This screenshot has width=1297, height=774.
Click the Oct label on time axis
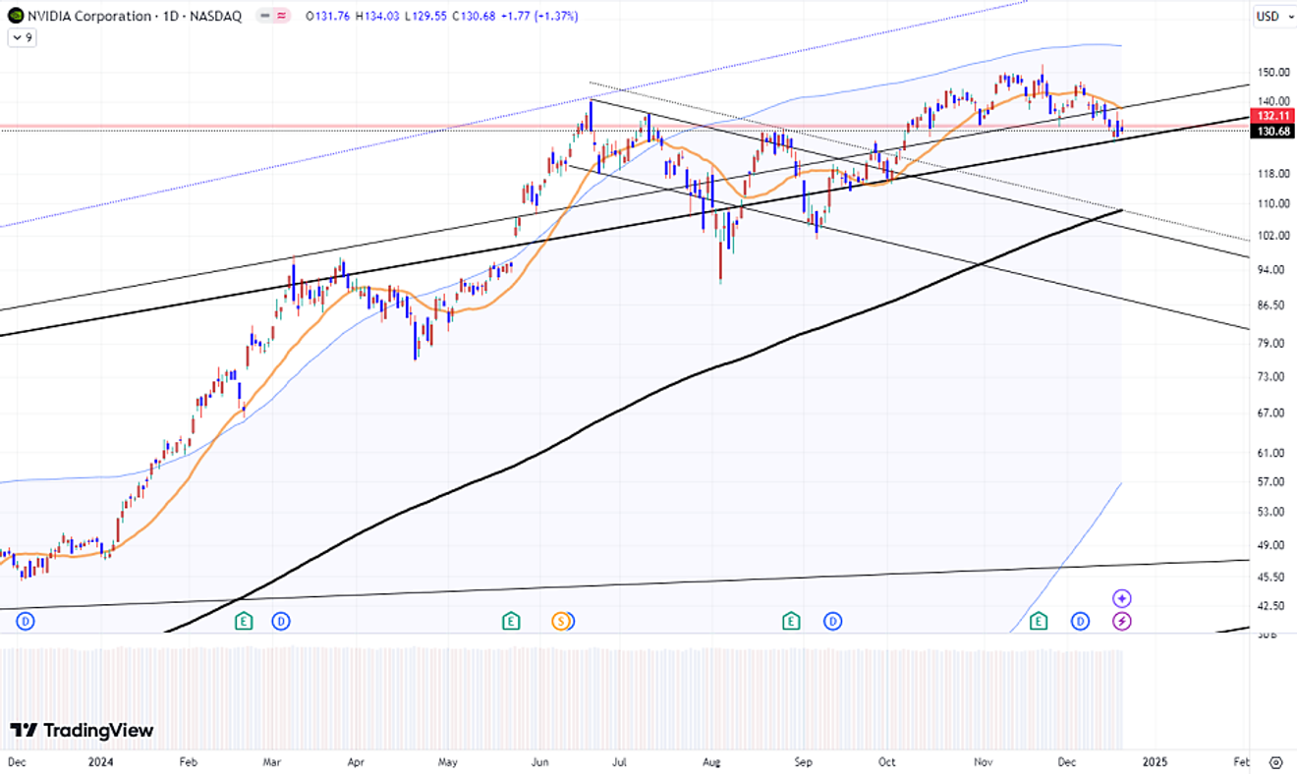coord(887,761)
